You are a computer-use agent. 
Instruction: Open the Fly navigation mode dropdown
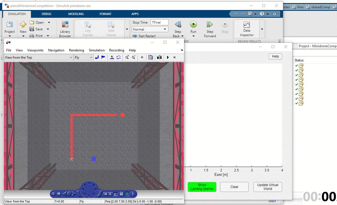84,57
